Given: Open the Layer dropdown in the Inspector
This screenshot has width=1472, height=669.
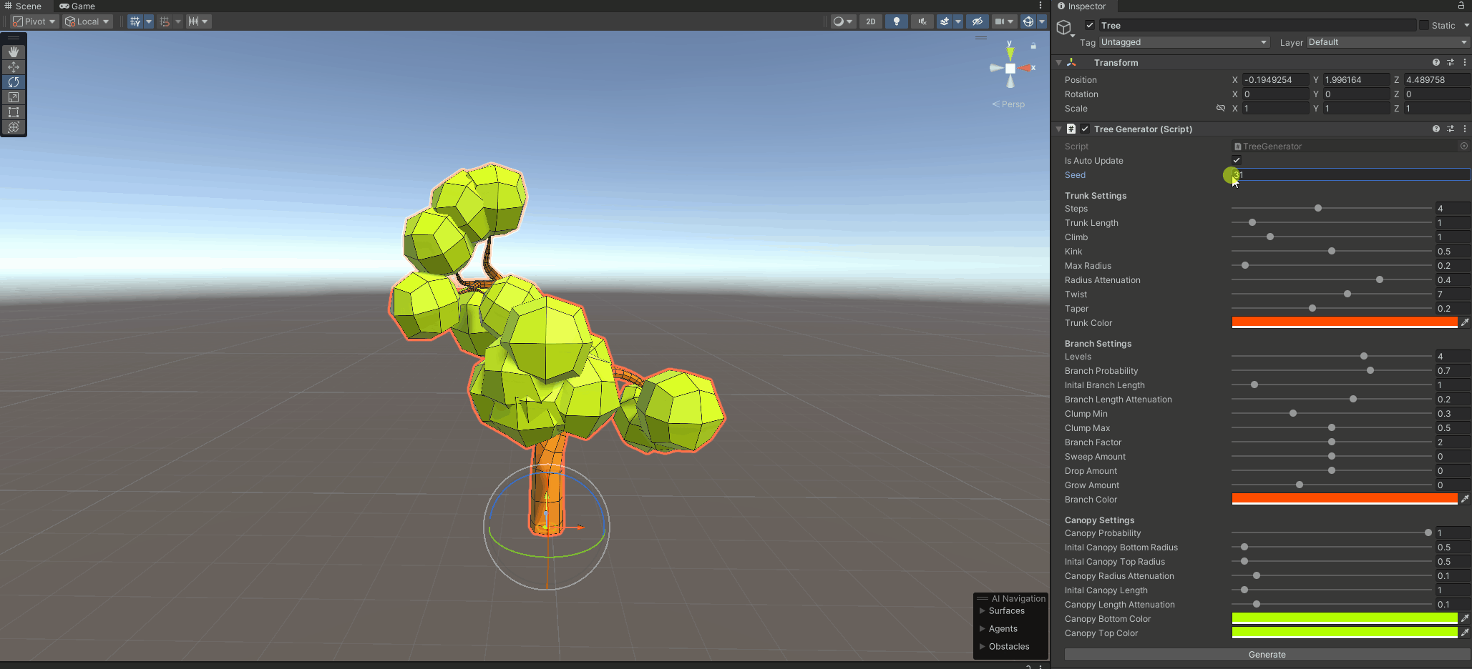Looking at the screenshot, I should (1385, 42).
